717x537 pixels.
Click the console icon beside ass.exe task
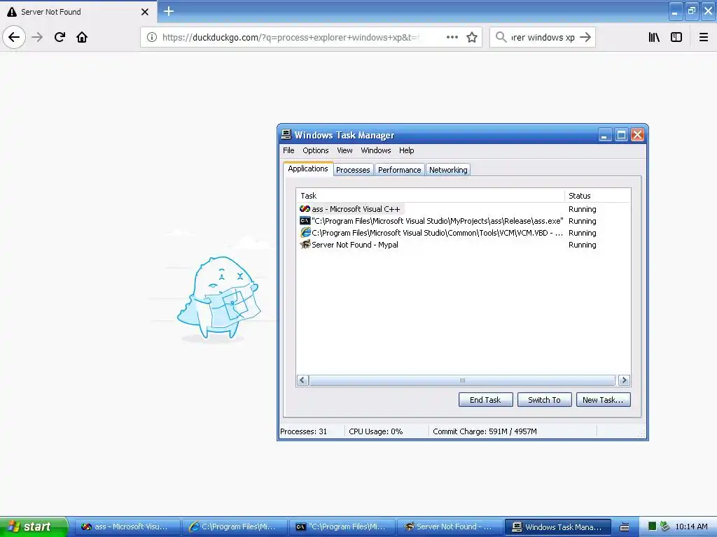tap(305, 220)
